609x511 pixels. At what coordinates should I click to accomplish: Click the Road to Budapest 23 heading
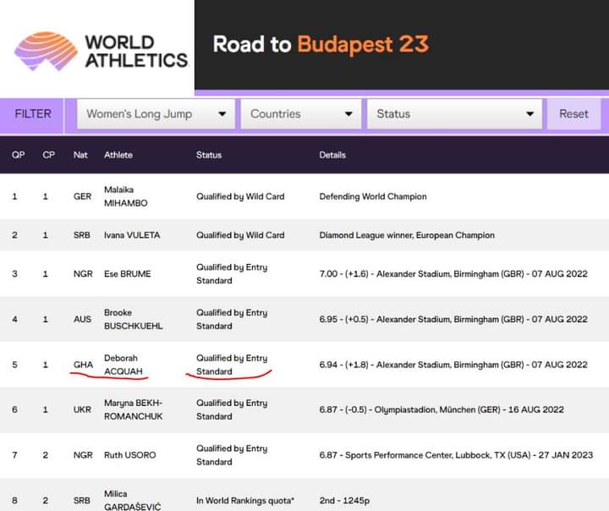(x=320, y=44)
